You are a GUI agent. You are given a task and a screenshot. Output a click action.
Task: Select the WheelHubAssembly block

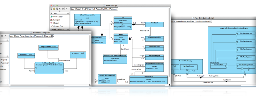coord(87,20)
